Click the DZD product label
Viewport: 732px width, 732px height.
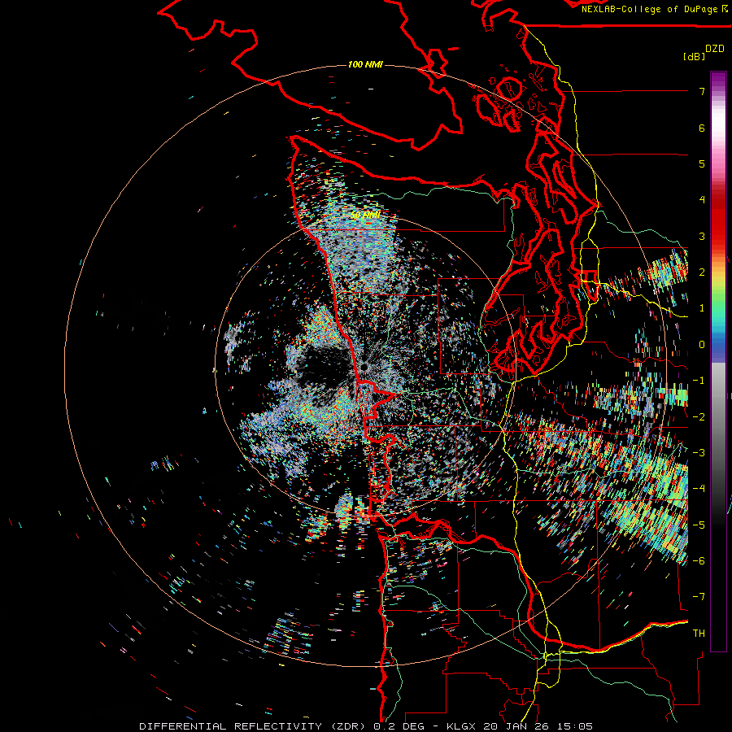(x=715, y=49)
